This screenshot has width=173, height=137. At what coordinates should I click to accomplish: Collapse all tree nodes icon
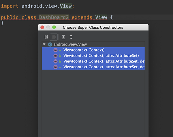(x=71, y=37)
